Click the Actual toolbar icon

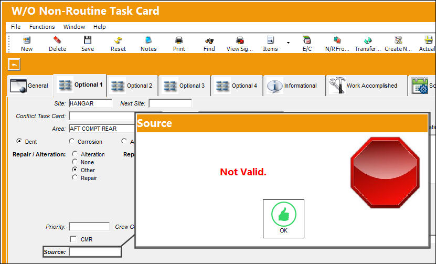[x=429, y=40]
